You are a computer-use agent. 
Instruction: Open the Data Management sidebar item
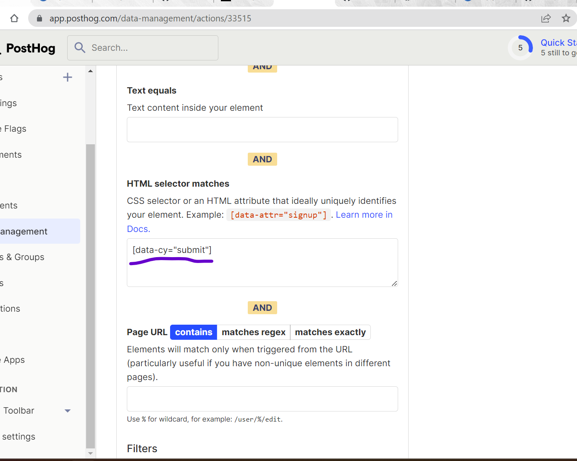coord(40,231)
